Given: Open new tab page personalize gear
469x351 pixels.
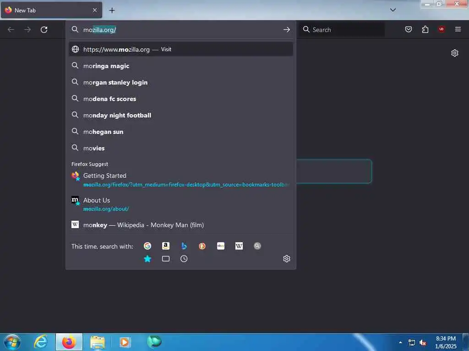Looking at the screenshot, I should click(455, 53).
